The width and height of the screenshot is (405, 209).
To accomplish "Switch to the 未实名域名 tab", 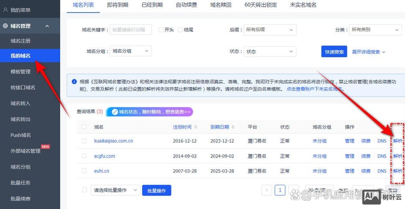I will (303, 5).
